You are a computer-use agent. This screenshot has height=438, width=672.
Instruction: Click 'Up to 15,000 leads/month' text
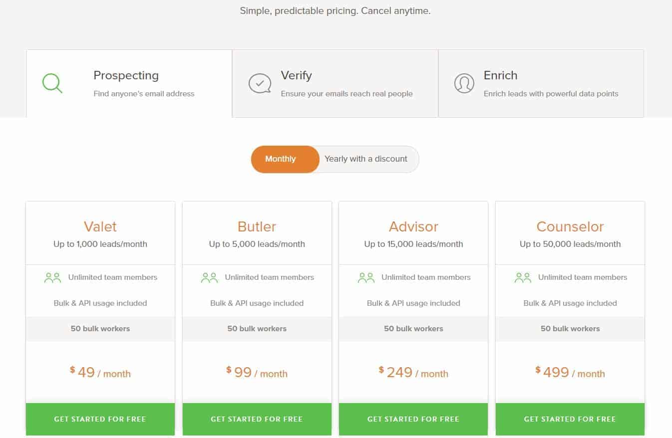(413, 244)
